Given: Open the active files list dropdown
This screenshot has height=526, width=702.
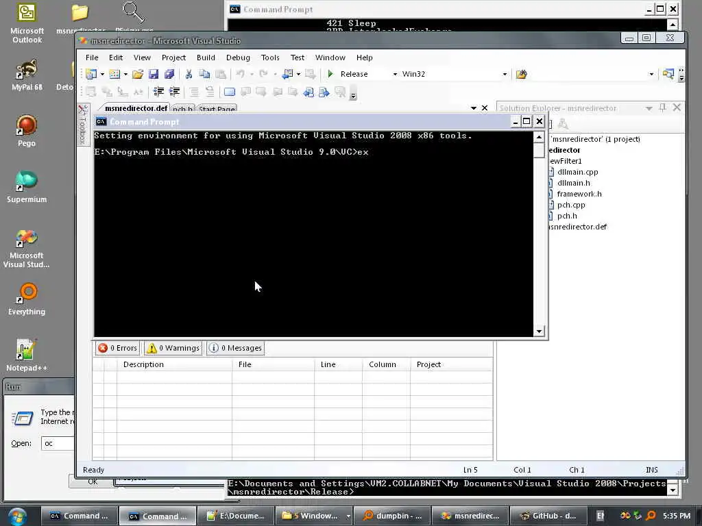Looking at the screenshot, I should coord(474,108).
